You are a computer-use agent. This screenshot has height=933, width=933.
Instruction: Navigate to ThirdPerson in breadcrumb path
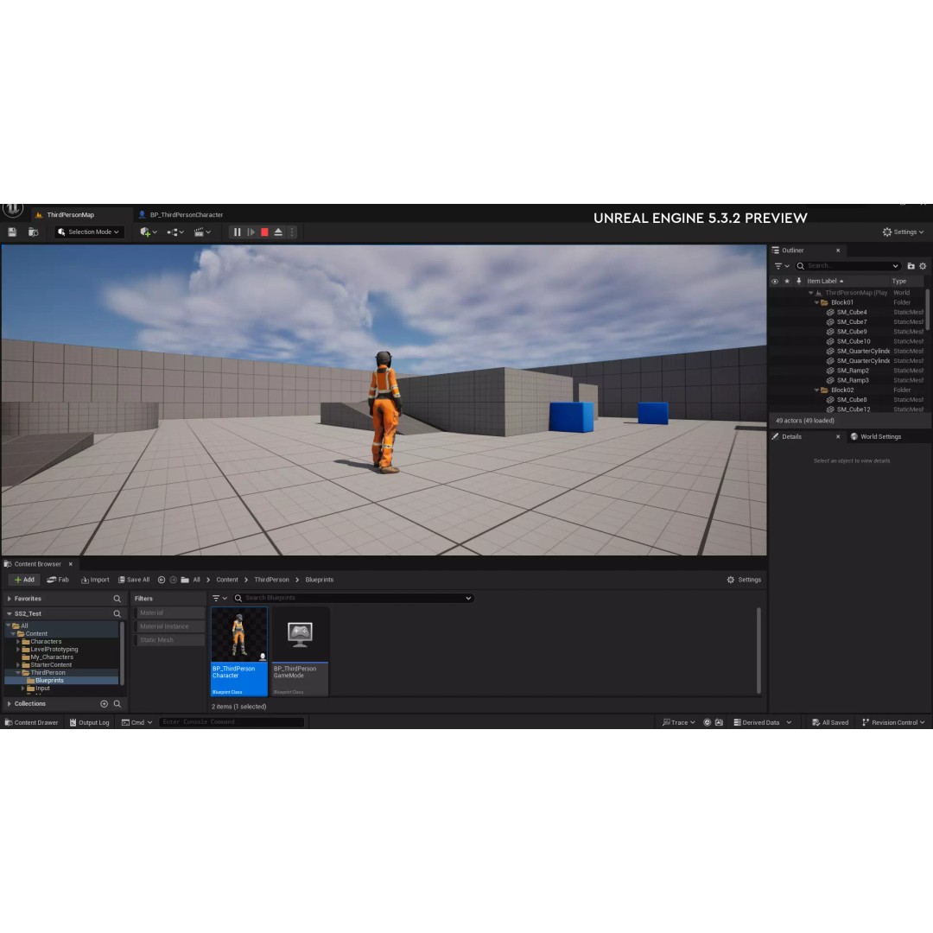coord(271,580)
